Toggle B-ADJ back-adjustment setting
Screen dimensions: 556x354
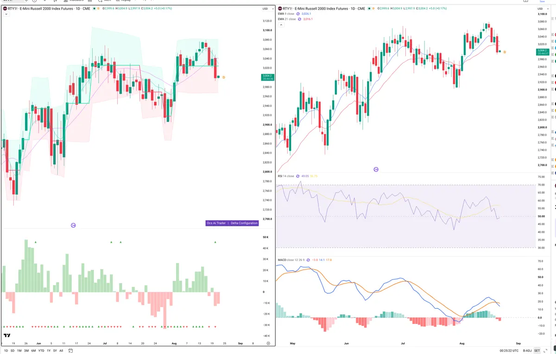pyautogui.click(x=527, y=351)
